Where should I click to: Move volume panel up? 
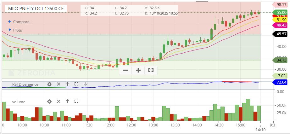67,102
